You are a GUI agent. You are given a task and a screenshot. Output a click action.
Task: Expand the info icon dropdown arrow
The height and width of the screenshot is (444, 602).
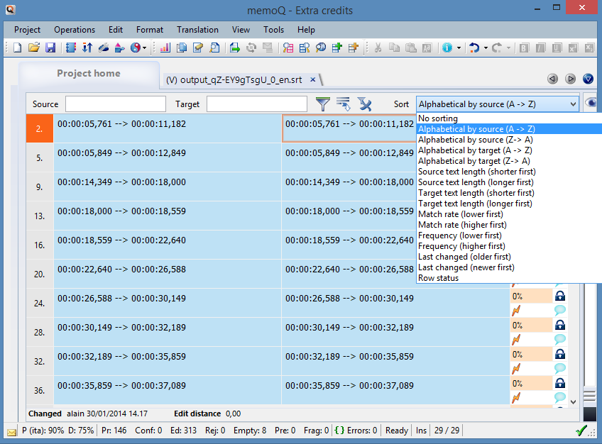pyautogui.click(x=459, y=48)
